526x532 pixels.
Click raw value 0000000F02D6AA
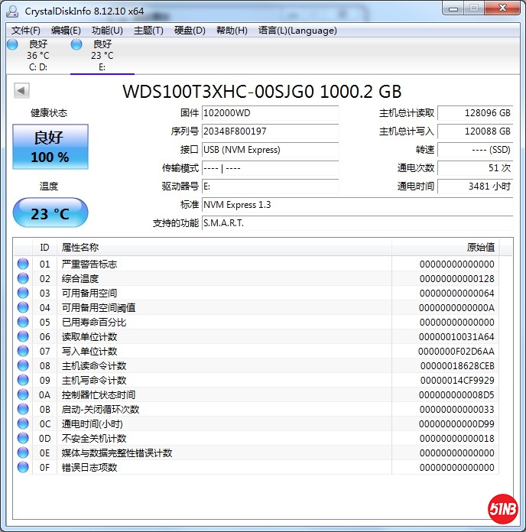456,351
